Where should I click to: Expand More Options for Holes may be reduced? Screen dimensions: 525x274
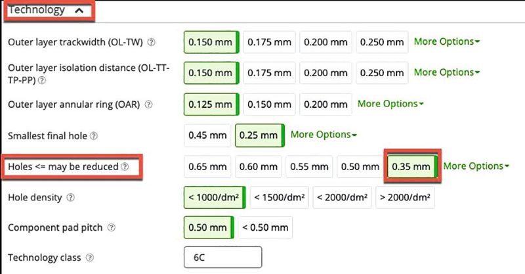476,166
